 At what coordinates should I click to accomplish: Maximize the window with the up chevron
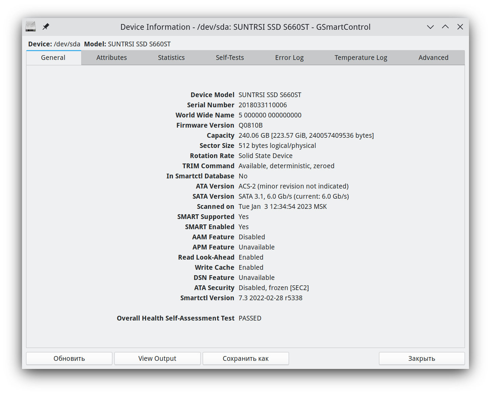pos(445,27)
